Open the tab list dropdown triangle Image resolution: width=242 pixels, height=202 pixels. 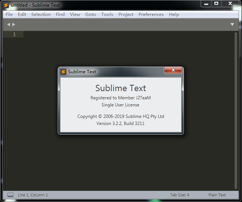(232, 24)
